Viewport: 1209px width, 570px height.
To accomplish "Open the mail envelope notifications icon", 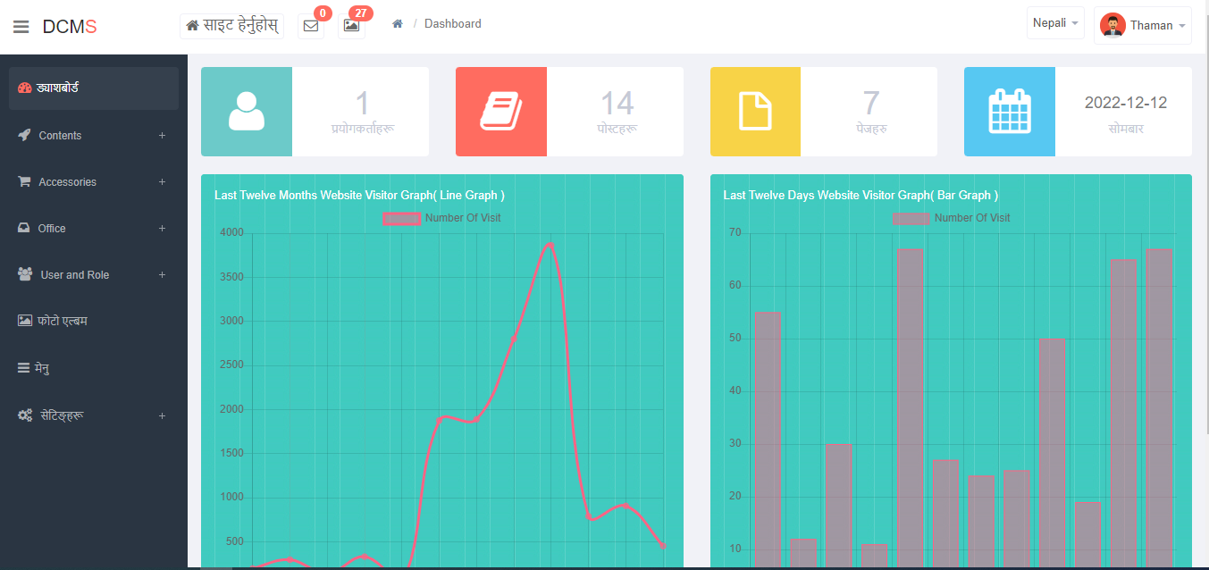I will [311, 26].
